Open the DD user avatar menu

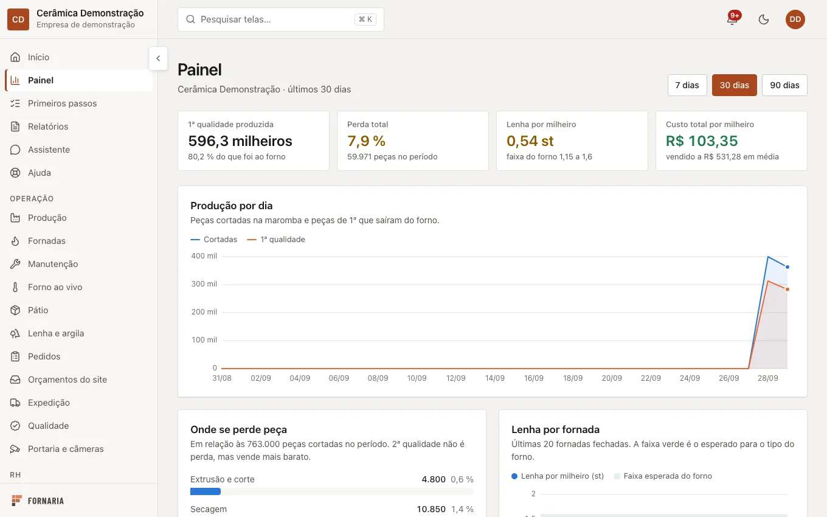click(795, 19)
